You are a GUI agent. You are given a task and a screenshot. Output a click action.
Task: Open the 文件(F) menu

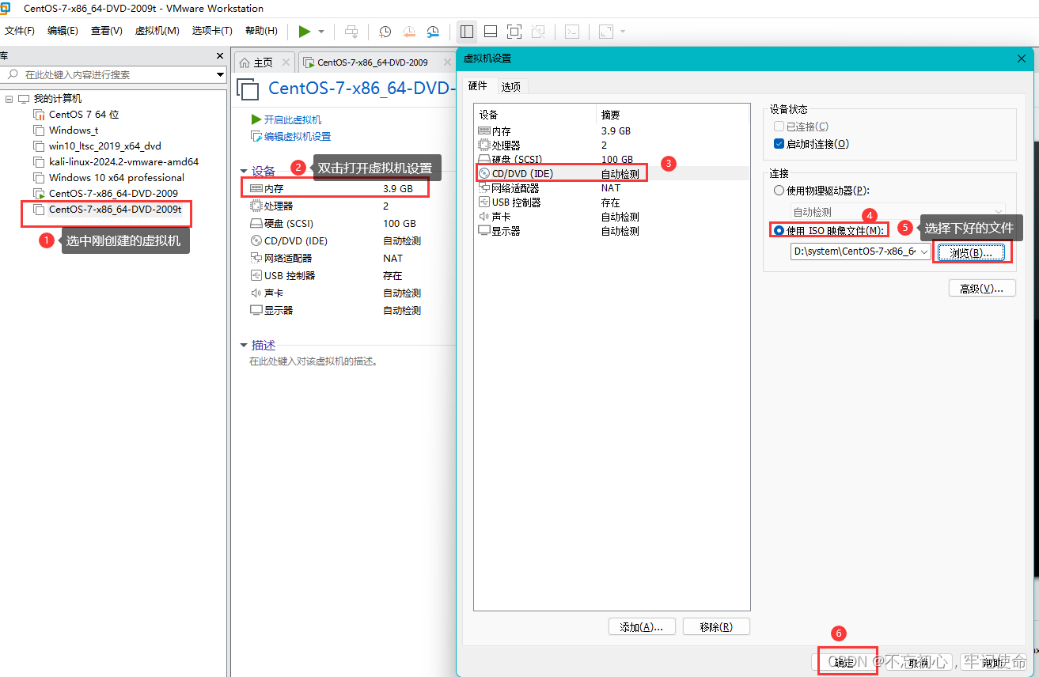[20, 31]
